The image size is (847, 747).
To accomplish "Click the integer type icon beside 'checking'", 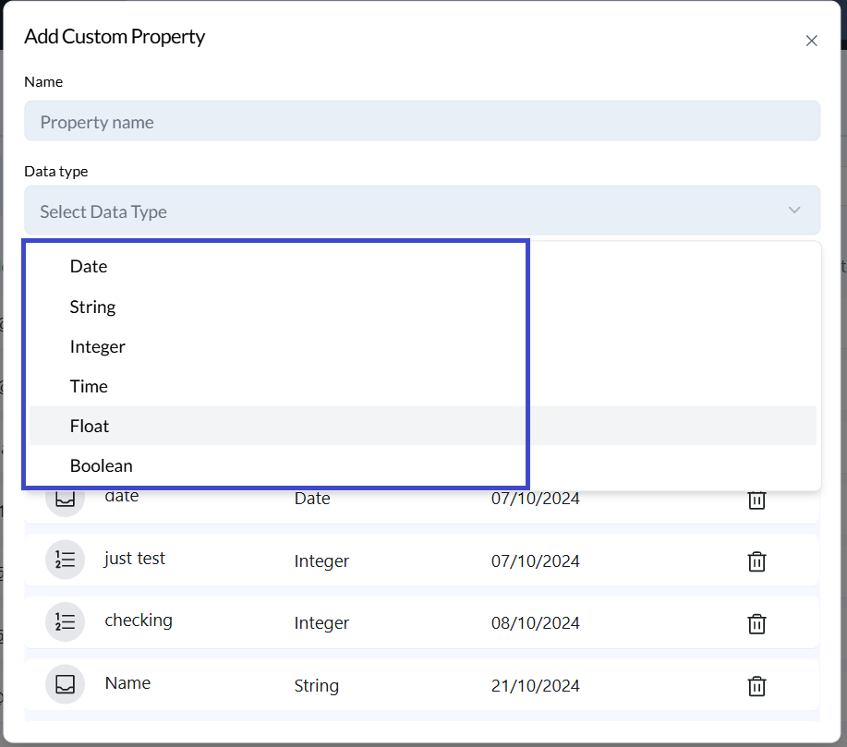I will [x=65, y=621].
